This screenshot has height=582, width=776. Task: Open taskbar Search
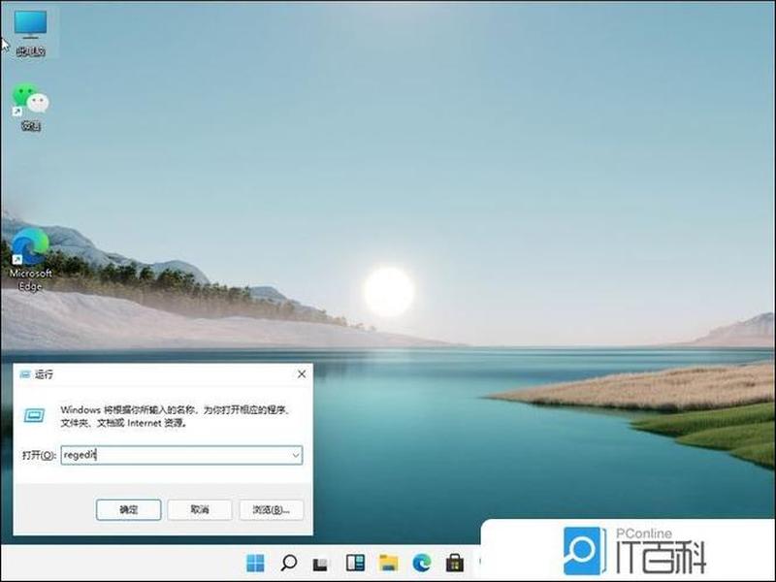(x=288, y=563)
